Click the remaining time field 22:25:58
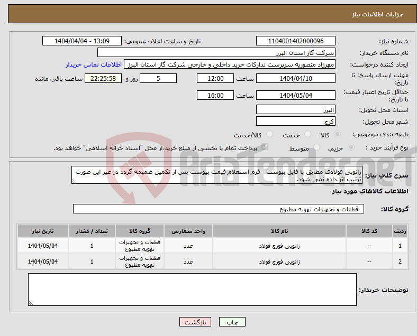 tap(103, 78)
